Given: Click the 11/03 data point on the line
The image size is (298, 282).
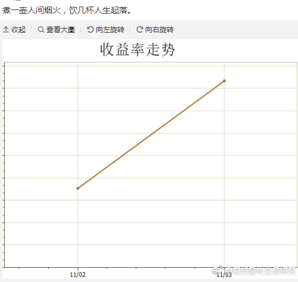Looking at the screenshot, I should 224,81.
